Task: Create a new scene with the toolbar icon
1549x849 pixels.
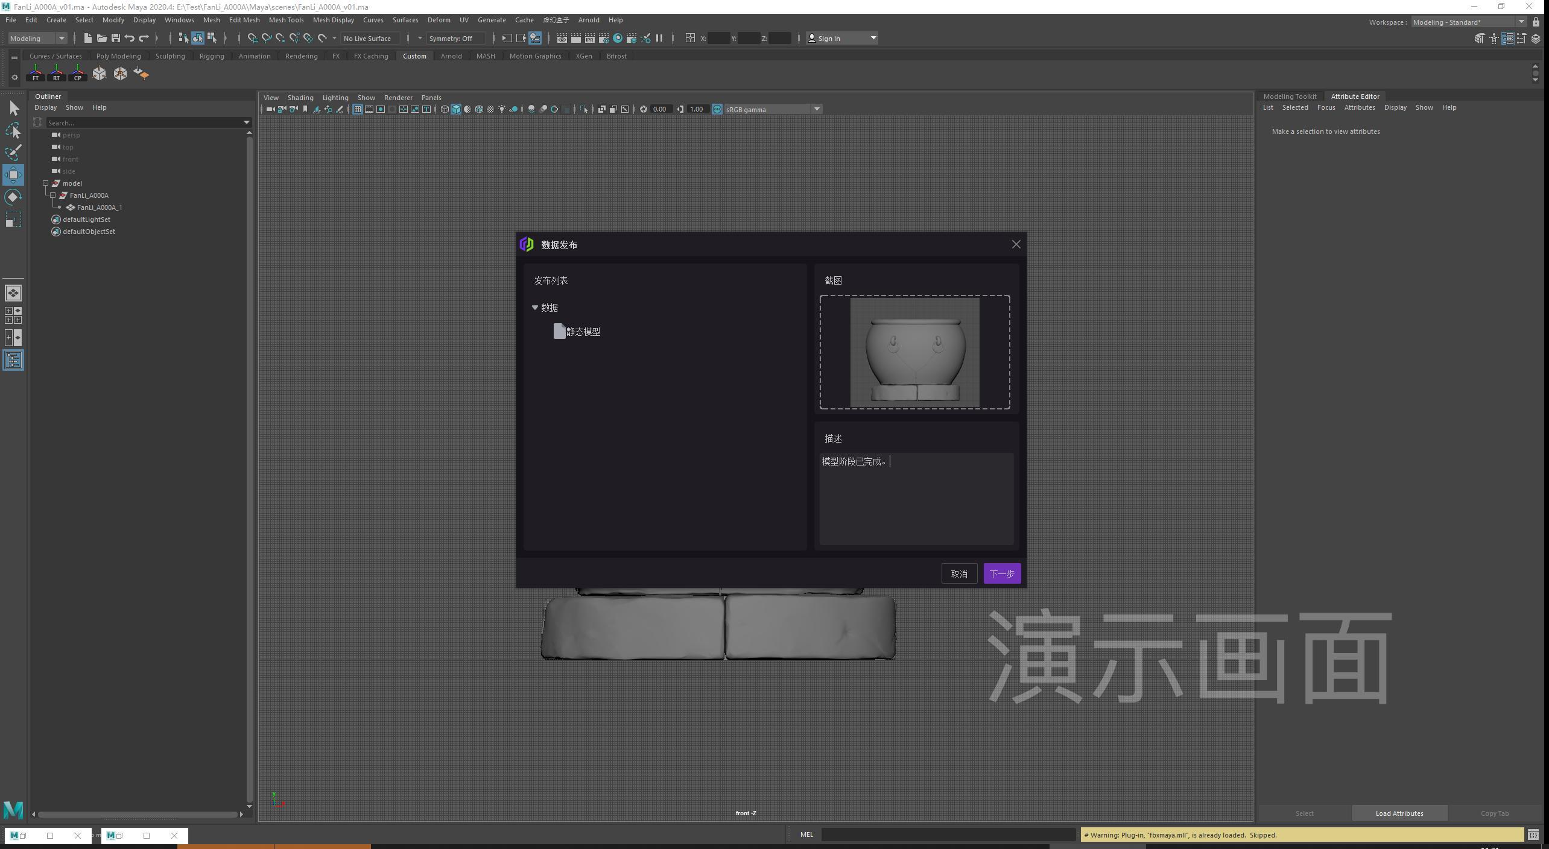Action: point(87,38)
